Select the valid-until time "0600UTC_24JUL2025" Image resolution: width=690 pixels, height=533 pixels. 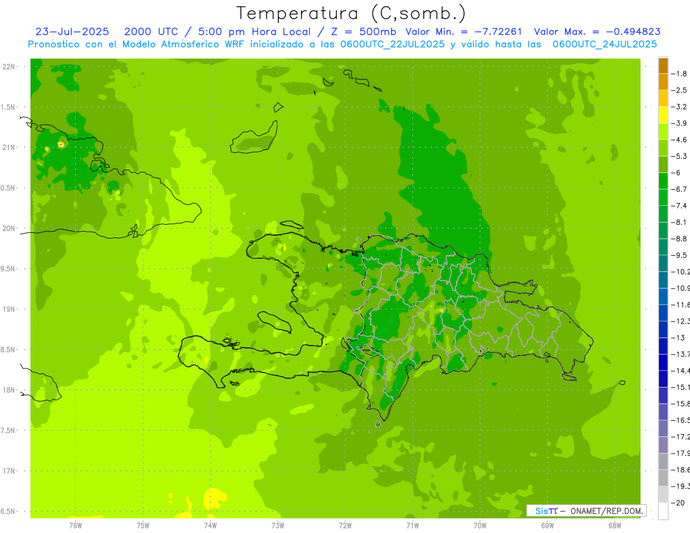604,44
